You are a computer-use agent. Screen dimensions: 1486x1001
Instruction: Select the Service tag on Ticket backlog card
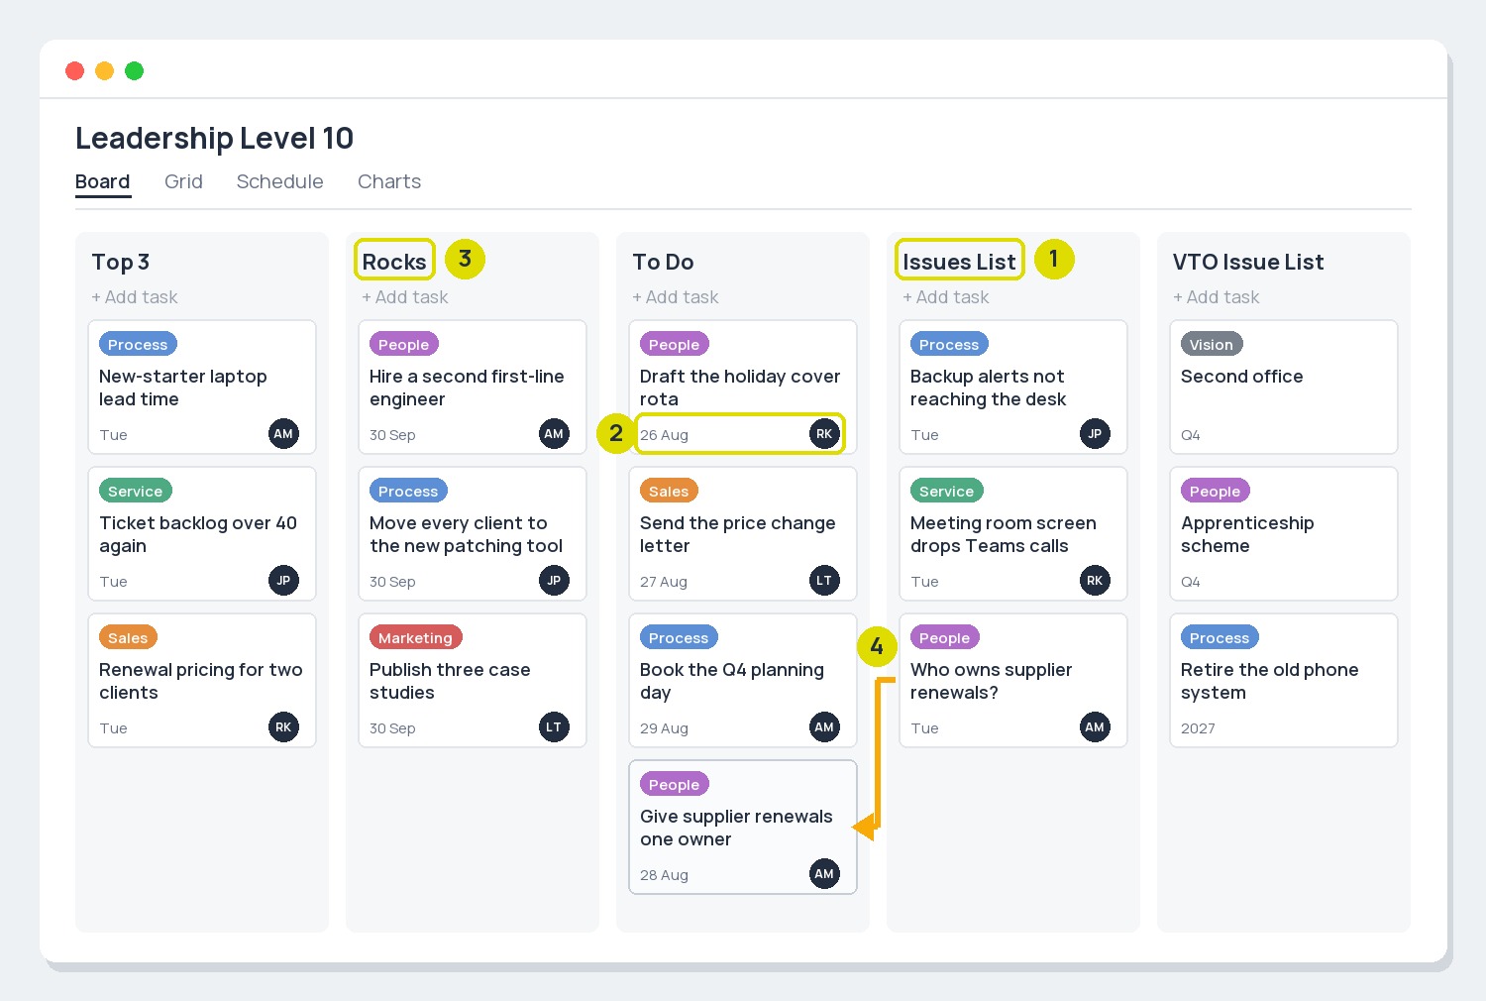[x=136, y=491]
